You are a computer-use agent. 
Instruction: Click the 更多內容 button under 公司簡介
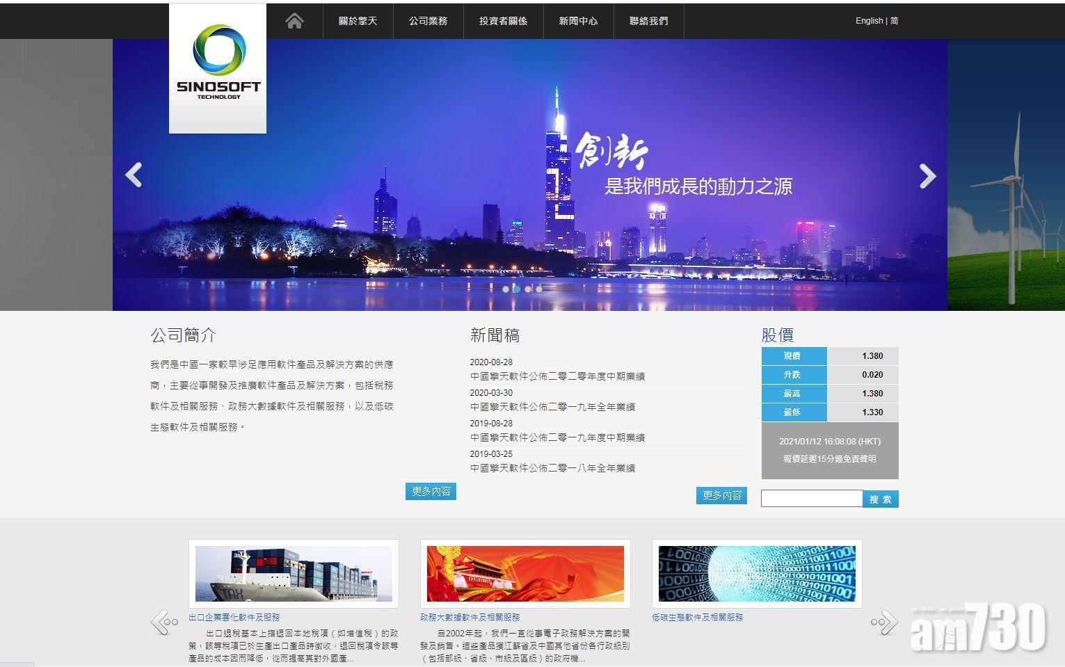click(x=431, y=491)
